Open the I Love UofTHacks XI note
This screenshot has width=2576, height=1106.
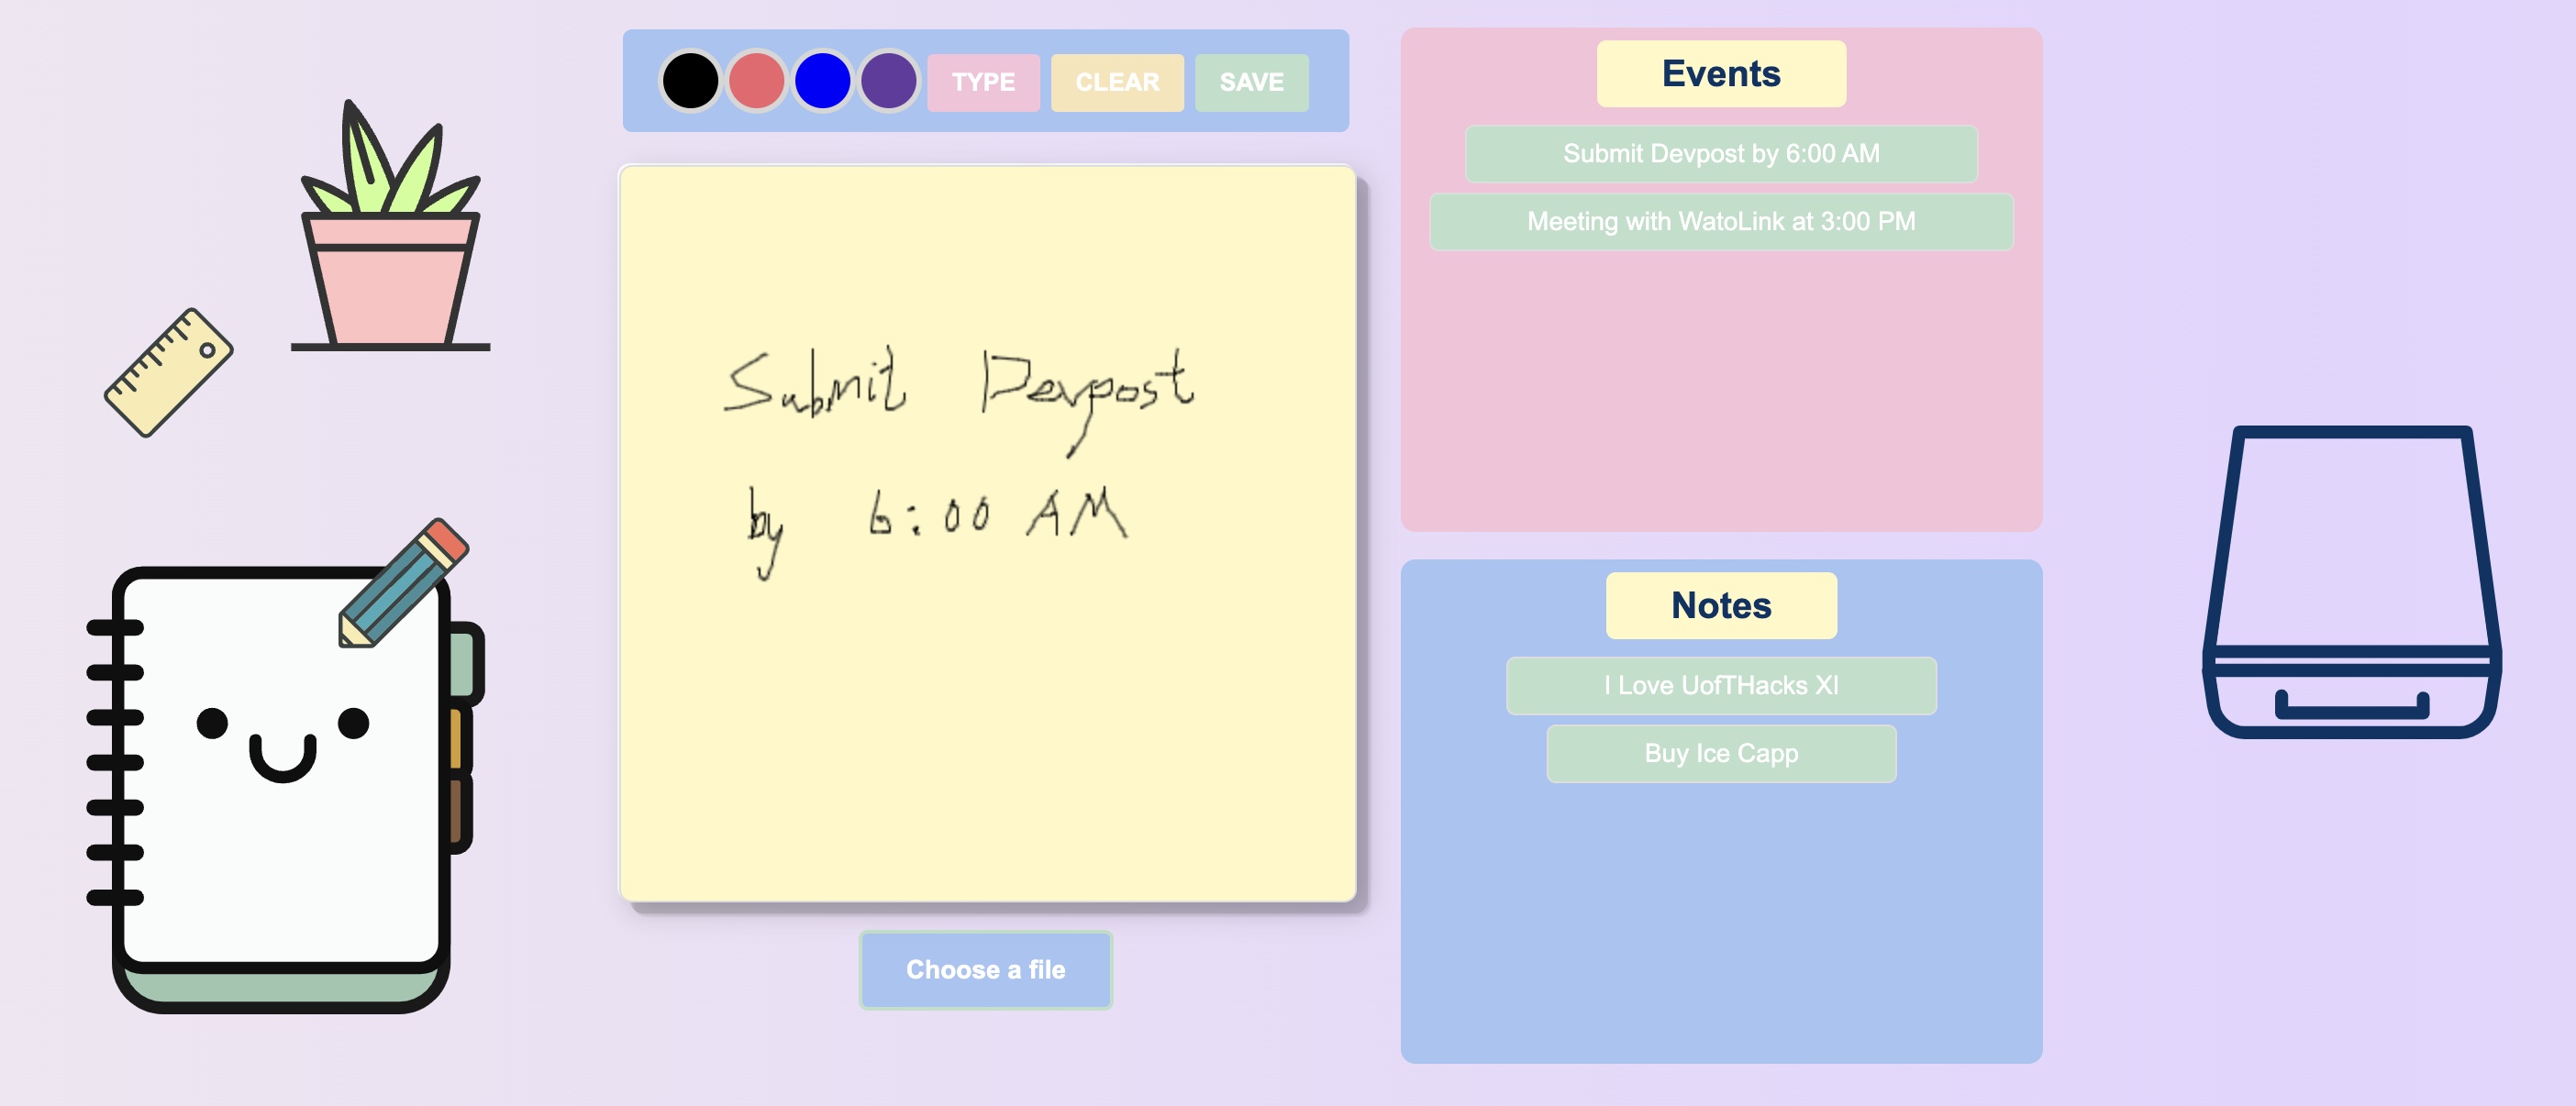[x=1720, y=685]
